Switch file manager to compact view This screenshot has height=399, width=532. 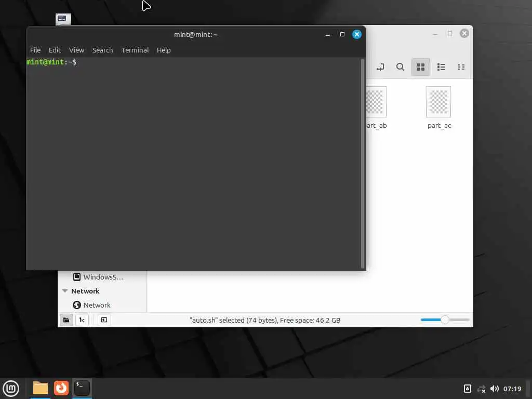(461, 67)
